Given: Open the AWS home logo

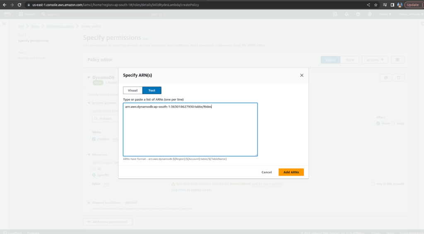Looking at the screenshot, I should click(7, 14).
